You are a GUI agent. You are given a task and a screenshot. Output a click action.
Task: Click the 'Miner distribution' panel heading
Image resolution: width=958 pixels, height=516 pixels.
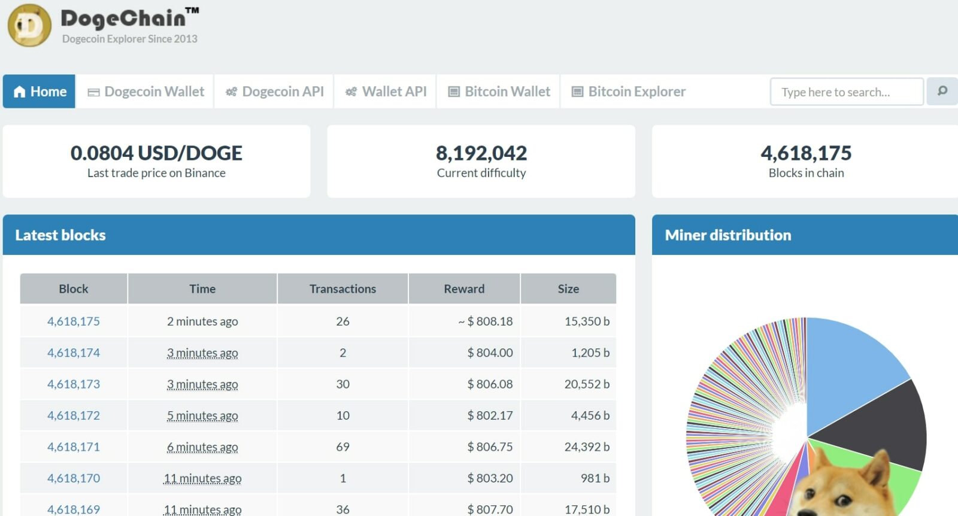[728, 235]
